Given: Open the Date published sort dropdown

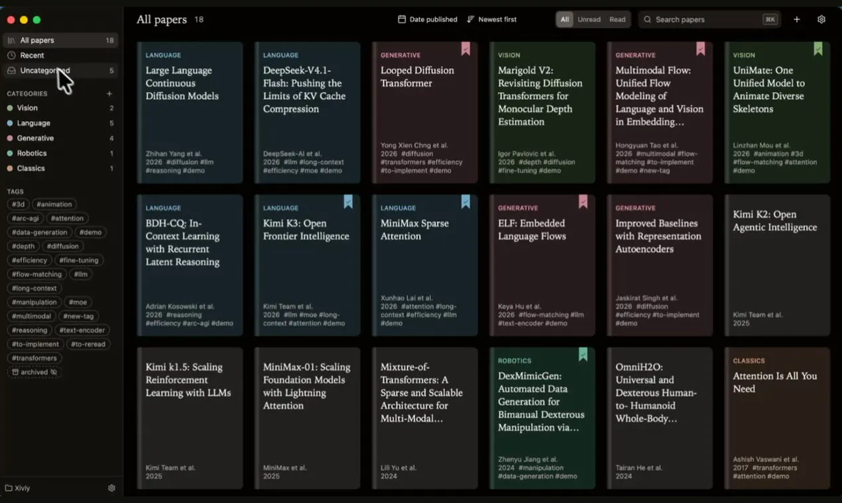Looking at the screenshot, I should tap(428, 20).
